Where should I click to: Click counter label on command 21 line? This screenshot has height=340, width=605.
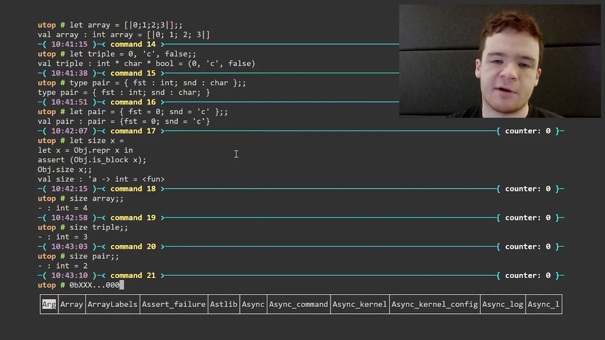528,275
